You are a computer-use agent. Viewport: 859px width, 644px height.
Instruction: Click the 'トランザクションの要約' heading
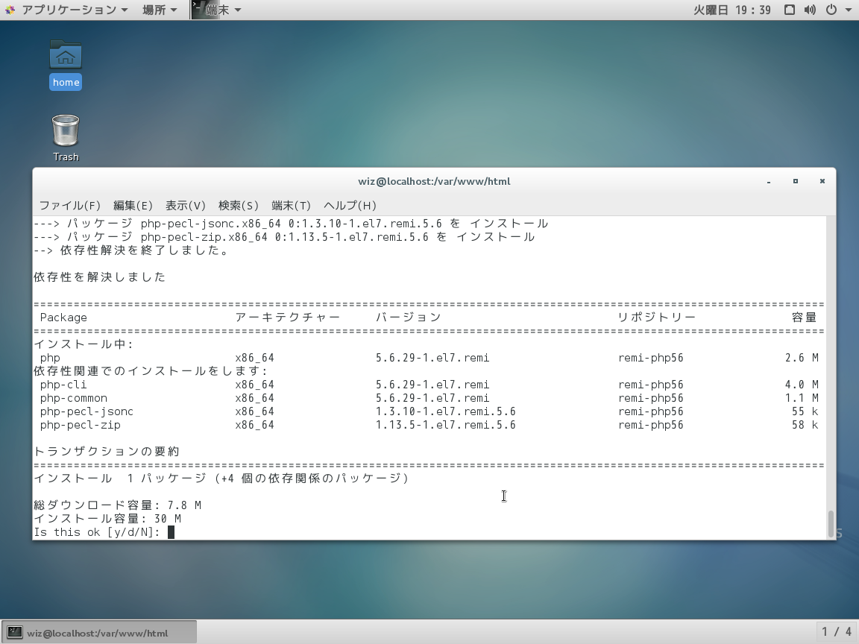[107, 451]
